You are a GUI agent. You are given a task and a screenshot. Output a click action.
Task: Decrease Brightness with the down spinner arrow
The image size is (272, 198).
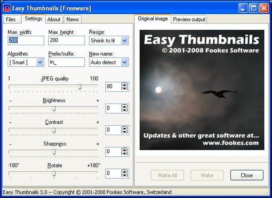124,110
